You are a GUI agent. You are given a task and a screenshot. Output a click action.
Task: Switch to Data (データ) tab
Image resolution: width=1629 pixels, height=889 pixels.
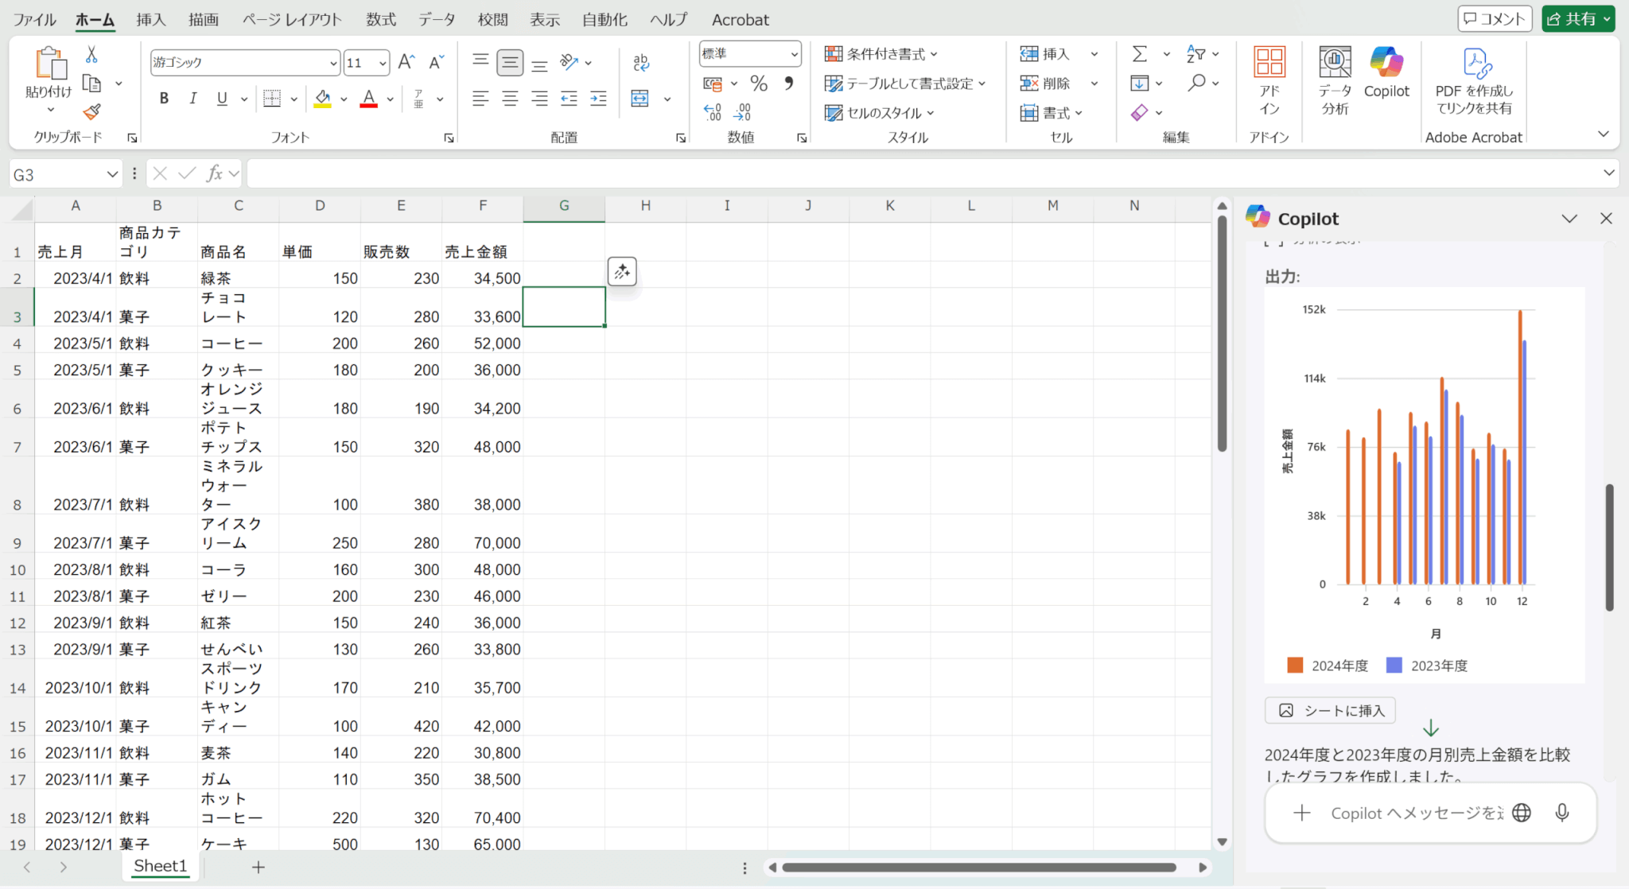pos(437,19)
